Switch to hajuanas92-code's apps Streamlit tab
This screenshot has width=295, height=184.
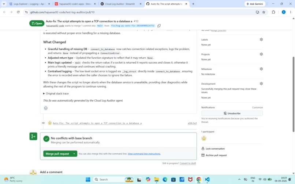pyautogui.click(x=75, y=4)
